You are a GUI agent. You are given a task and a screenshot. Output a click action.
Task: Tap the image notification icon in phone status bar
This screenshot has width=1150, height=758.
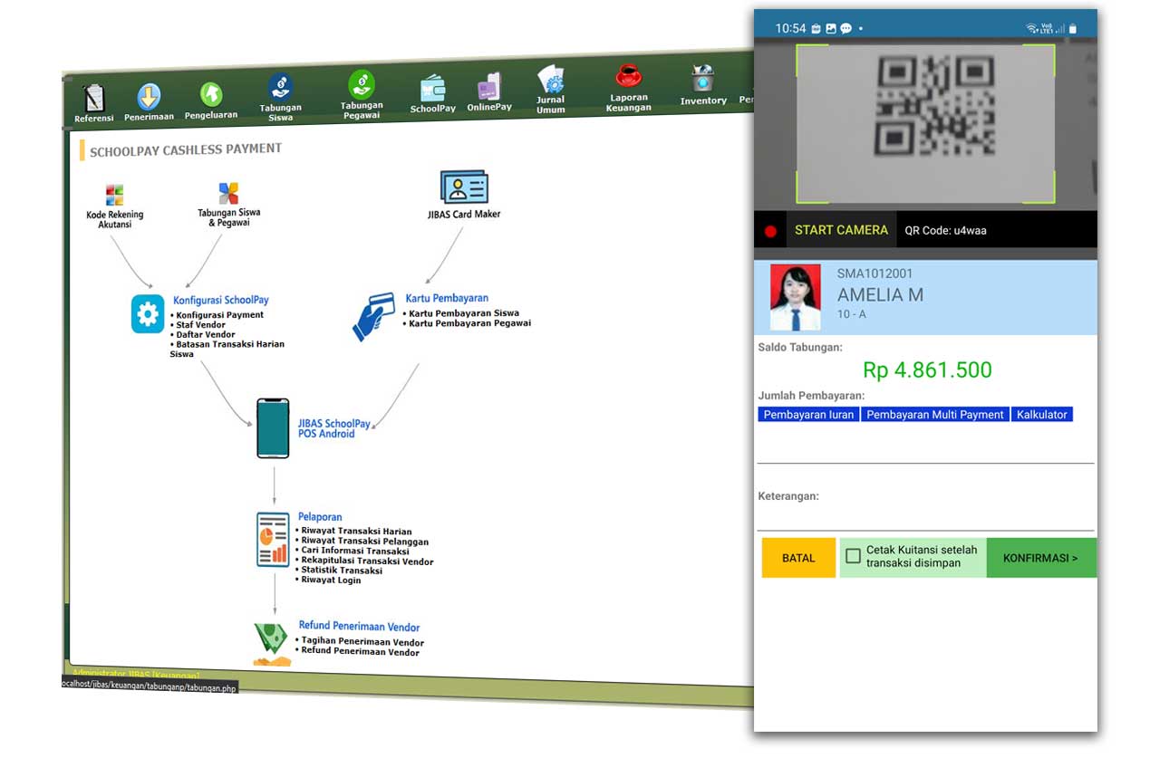(831, 29)
